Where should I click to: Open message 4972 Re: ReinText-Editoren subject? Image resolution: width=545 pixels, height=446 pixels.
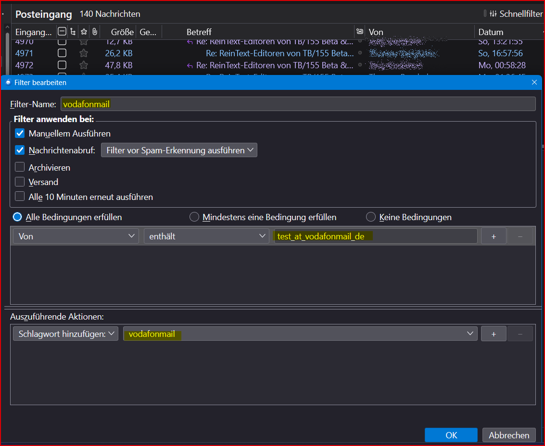click(275, 65)
